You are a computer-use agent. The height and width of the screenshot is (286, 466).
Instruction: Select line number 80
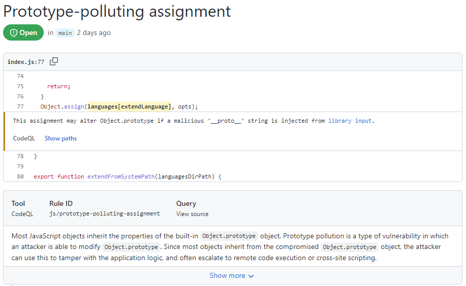(x=20, y=176)
